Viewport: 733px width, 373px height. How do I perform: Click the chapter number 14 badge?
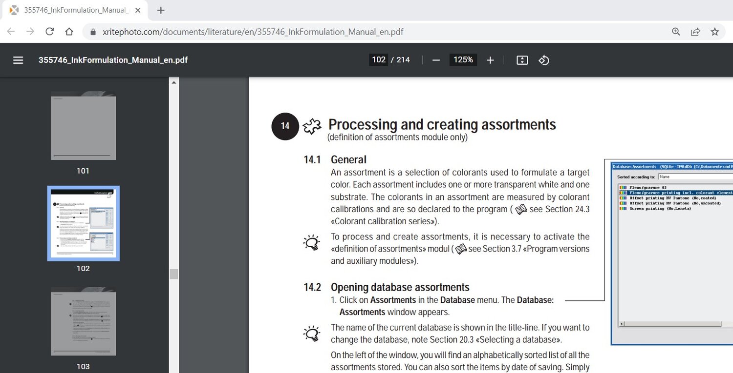click(285, 126)
